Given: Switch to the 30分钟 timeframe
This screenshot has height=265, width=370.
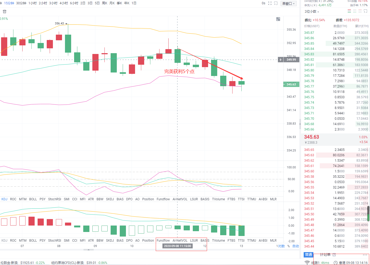Looking at the screenshot, I should coord(21,3).
